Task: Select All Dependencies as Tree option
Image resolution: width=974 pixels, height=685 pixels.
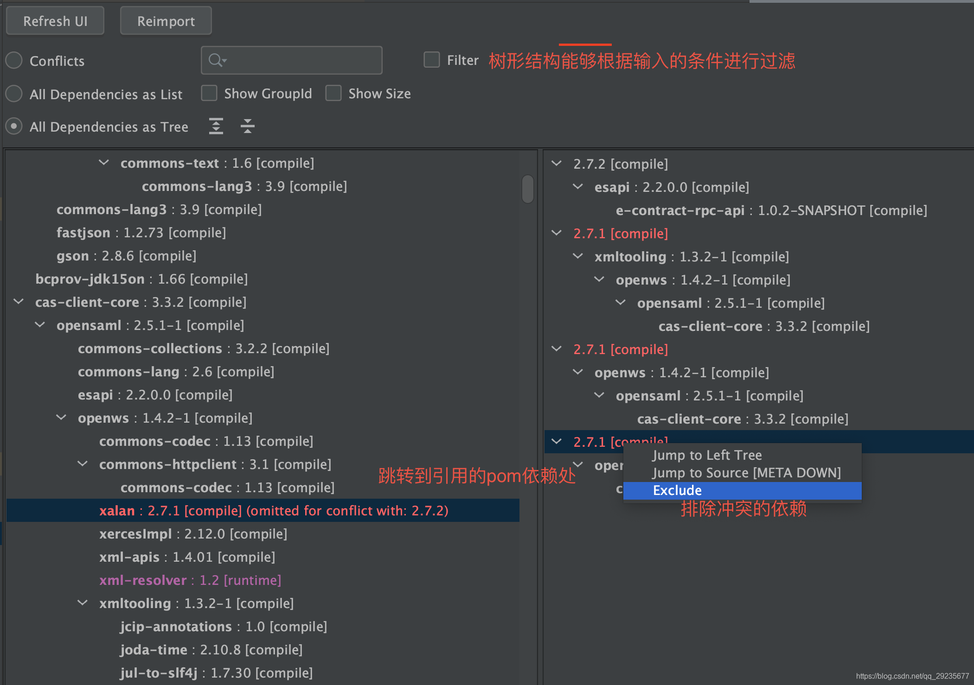Action: 14,126
